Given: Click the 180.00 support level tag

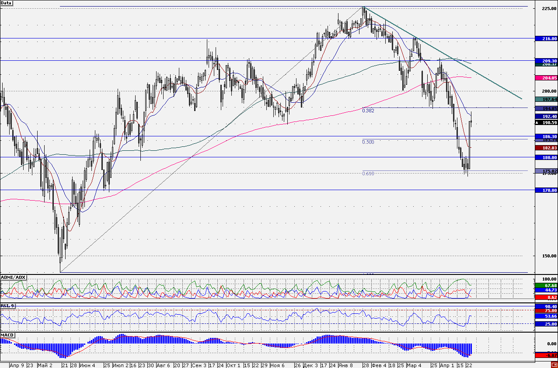Looking at the screenshot, I should [x=546, y=157].
